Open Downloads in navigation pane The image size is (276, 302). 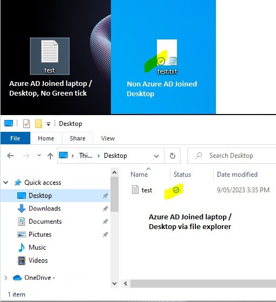(44, 209)
